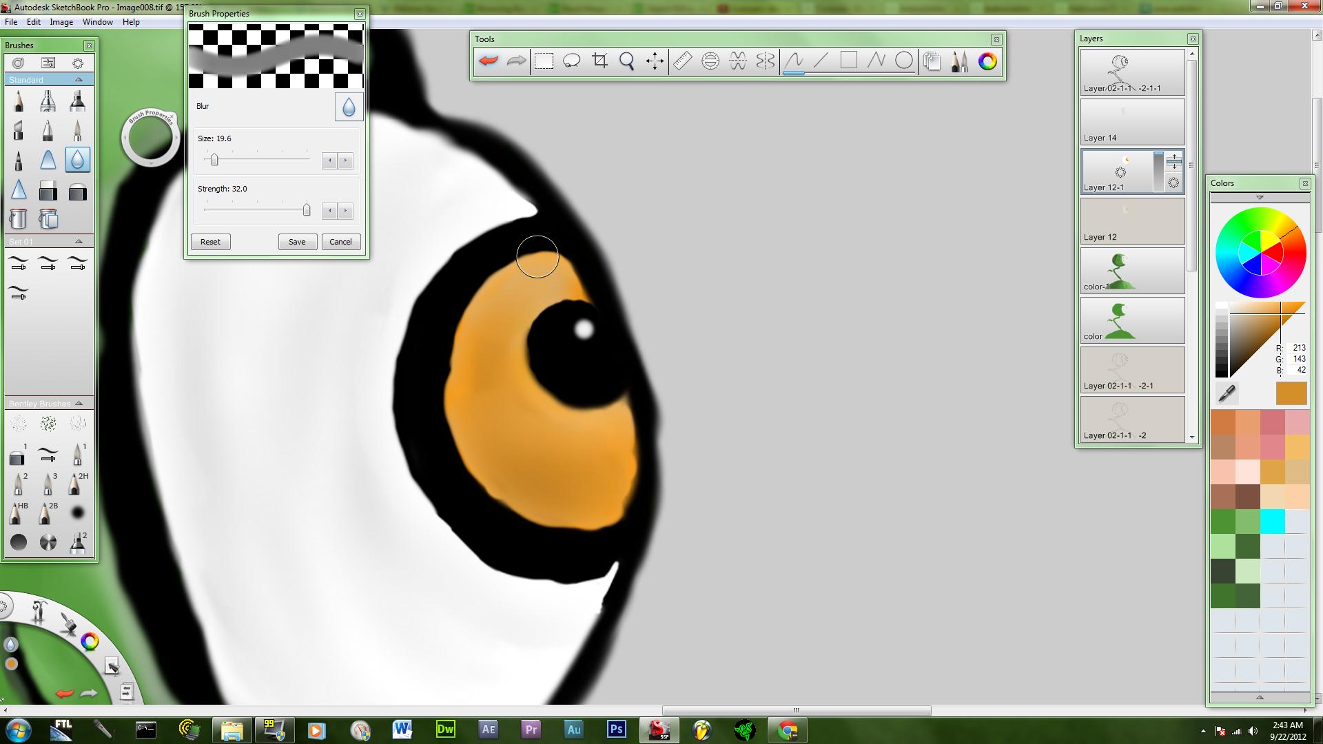Viewport: 1323px width, 744px height.
Task: Increase brush Size with right arrow
Action: [346, 161]
